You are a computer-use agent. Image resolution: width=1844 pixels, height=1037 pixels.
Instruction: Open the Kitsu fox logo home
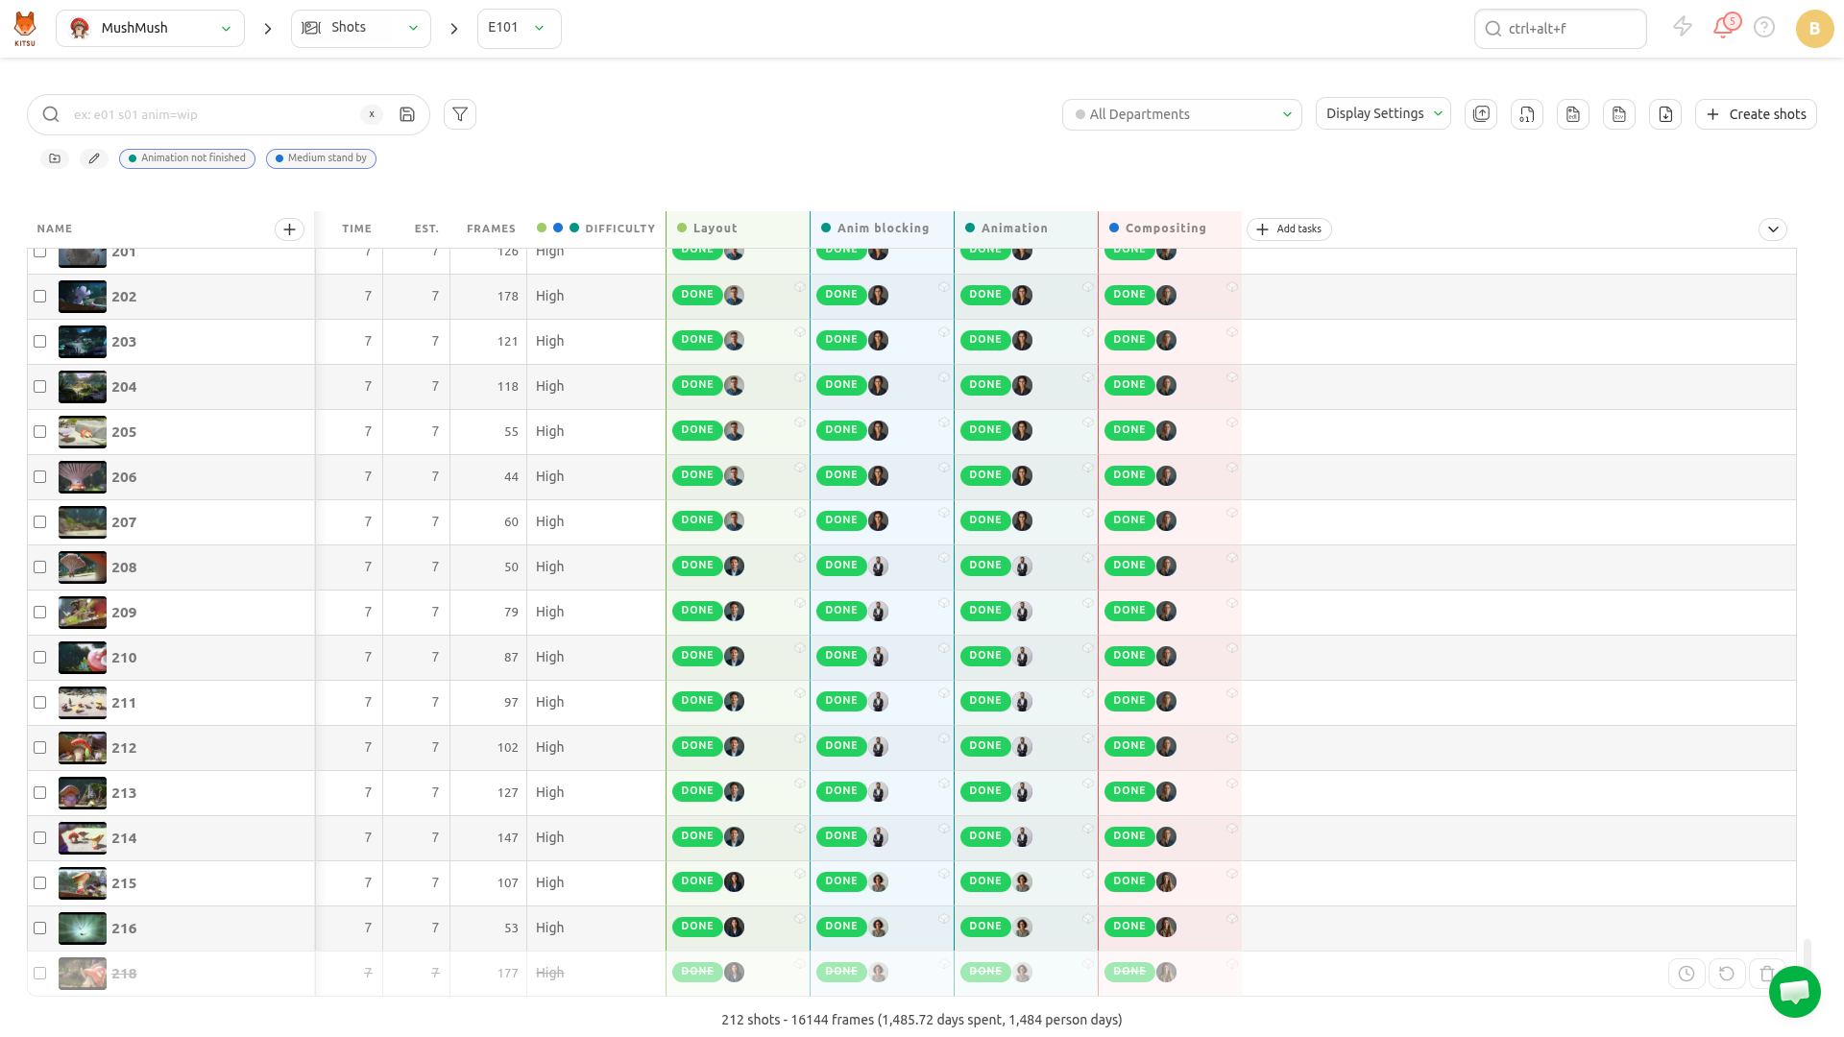[x=25, y=29]
